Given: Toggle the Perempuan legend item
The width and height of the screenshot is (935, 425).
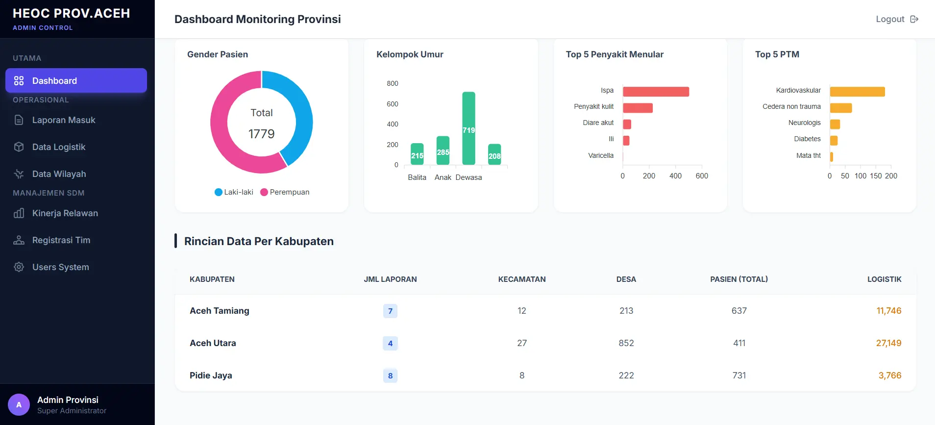Looking at the screenshot, I should 285,192.
